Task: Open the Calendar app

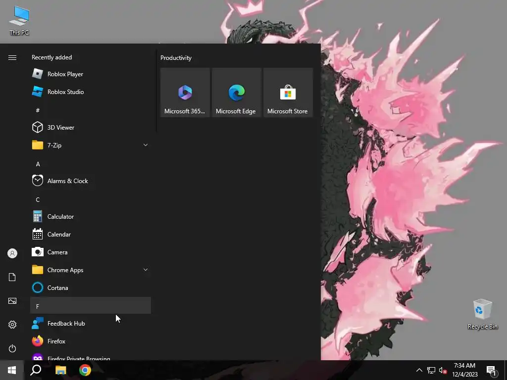Action: [x=91, y=234]
